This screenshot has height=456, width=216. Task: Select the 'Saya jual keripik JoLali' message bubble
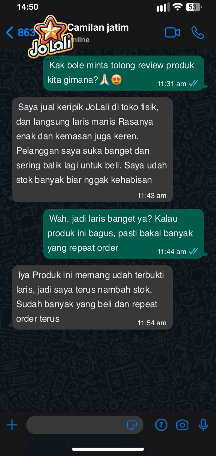(x=92, y=150)
